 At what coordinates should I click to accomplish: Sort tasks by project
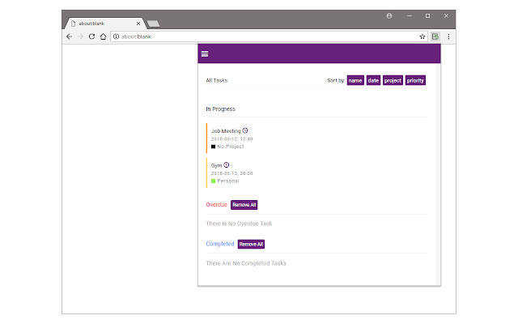[393, 80]
